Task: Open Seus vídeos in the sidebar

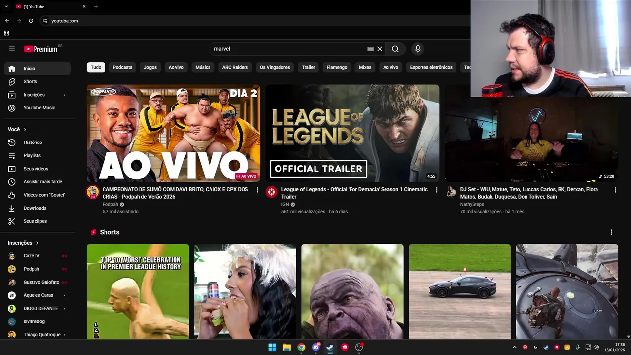Action: point(37,169)
